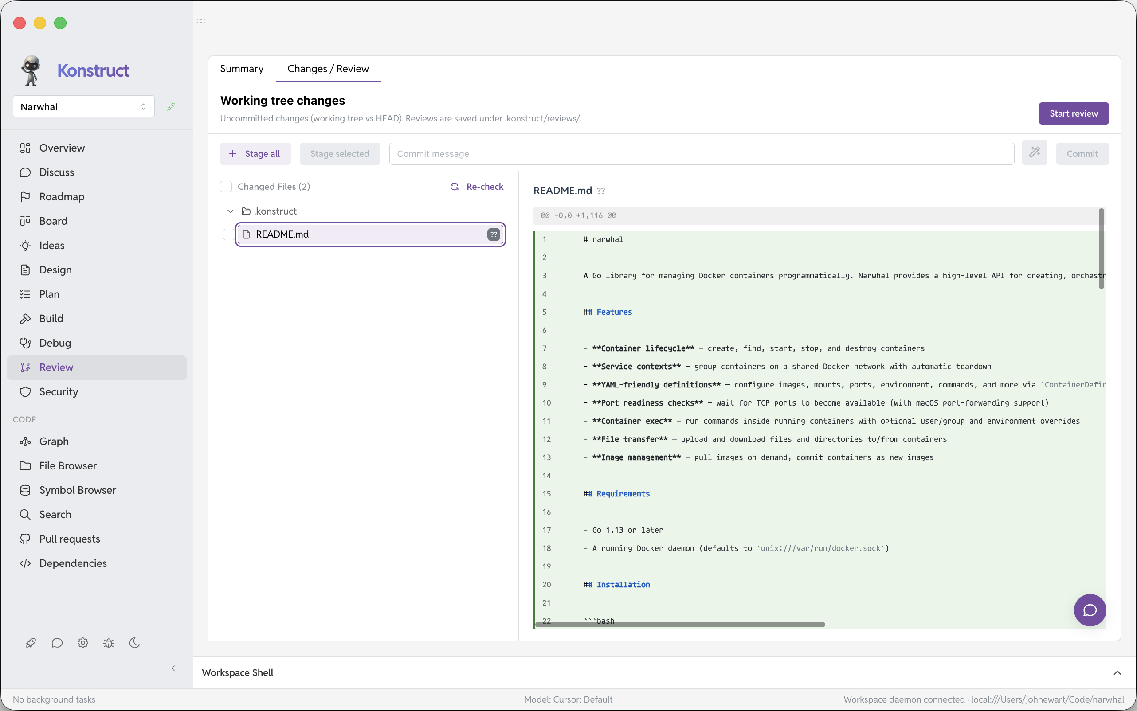Click the ?? untracked badge on README.md row

[494, 234]
